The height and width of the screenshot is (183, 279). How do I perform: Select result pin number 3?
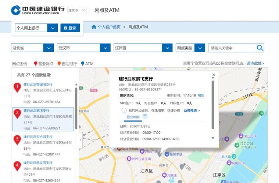(17, 140)
